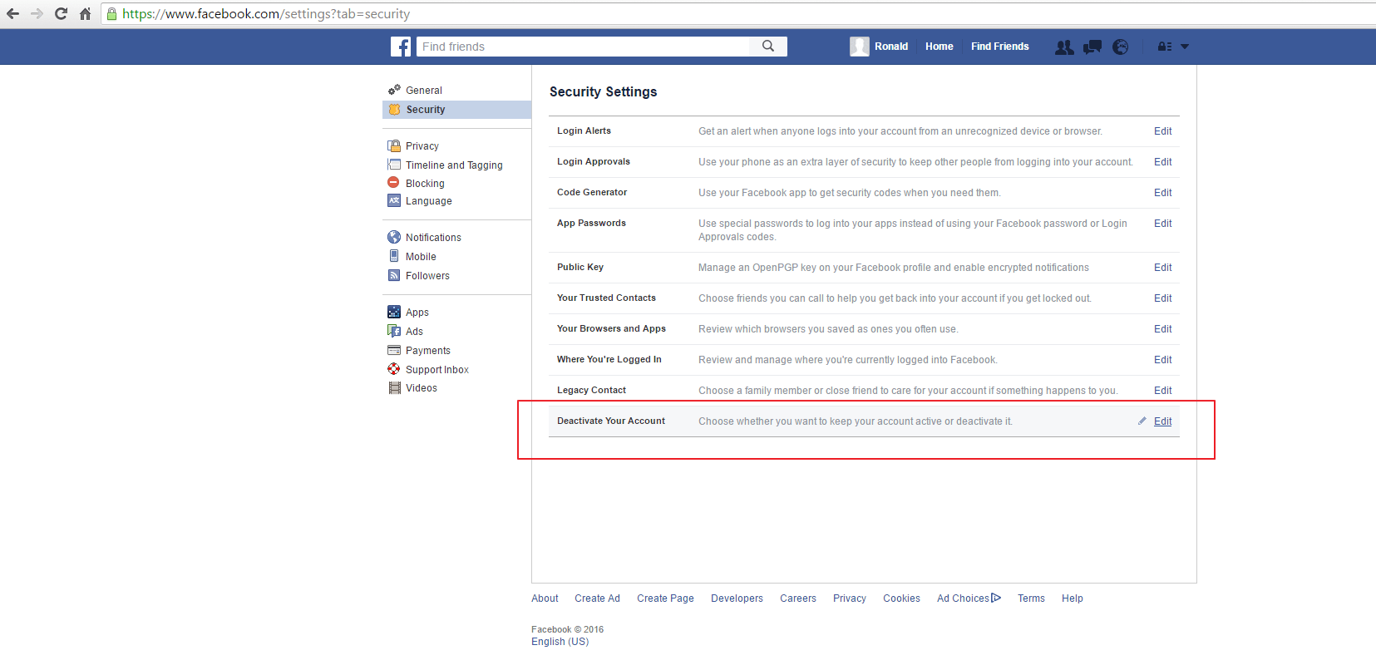This screenshot has height=665, width=1376.
Task: Edit Where You're Logged In setting
Action: [1162, 360]
